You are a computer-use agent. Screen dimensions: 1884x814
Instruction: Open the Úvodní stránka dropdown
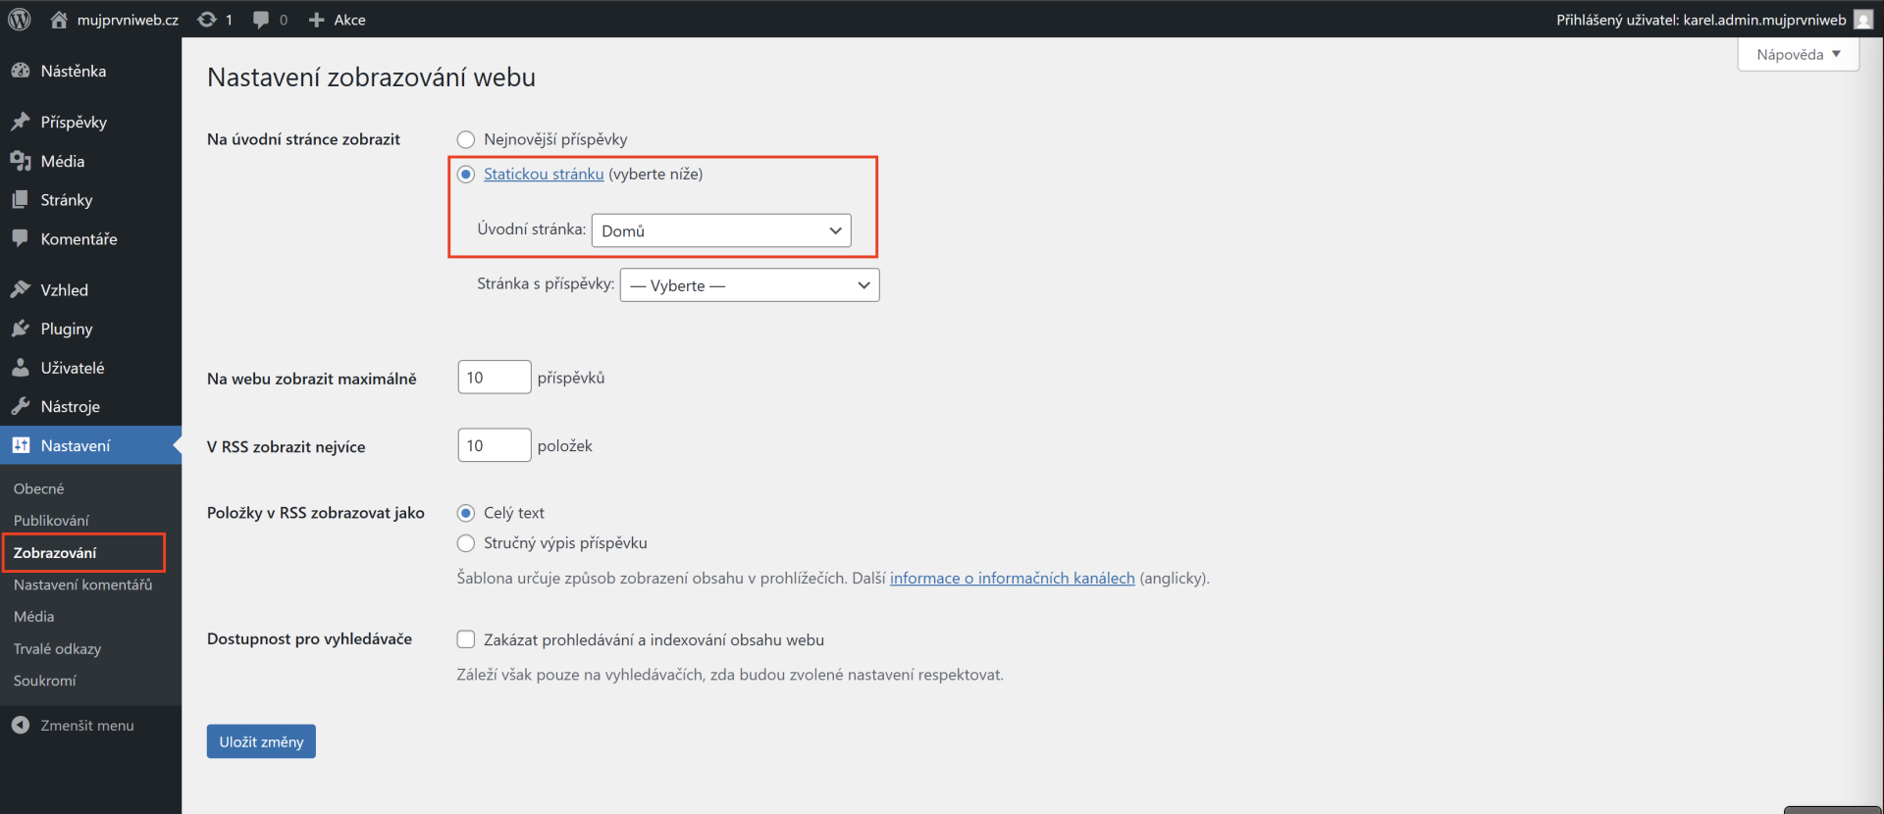[721, 230]
